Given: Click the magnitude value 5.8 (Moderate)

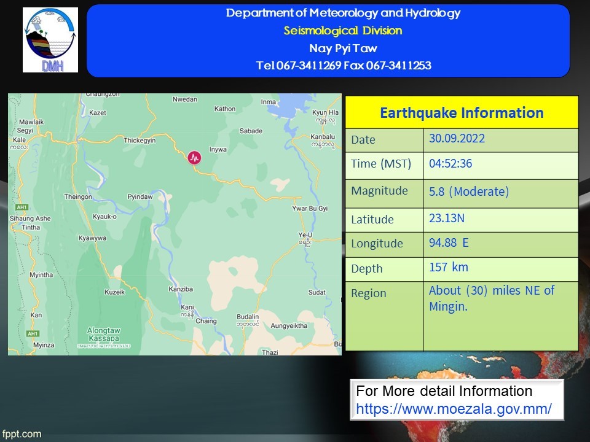Looking at the screenshot, I should 469,192.
